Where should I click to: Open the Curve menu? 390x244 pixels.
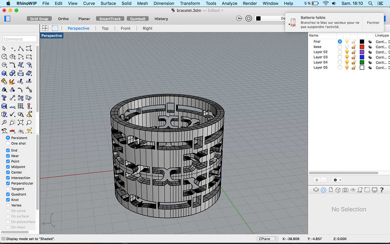coord(89,3)
